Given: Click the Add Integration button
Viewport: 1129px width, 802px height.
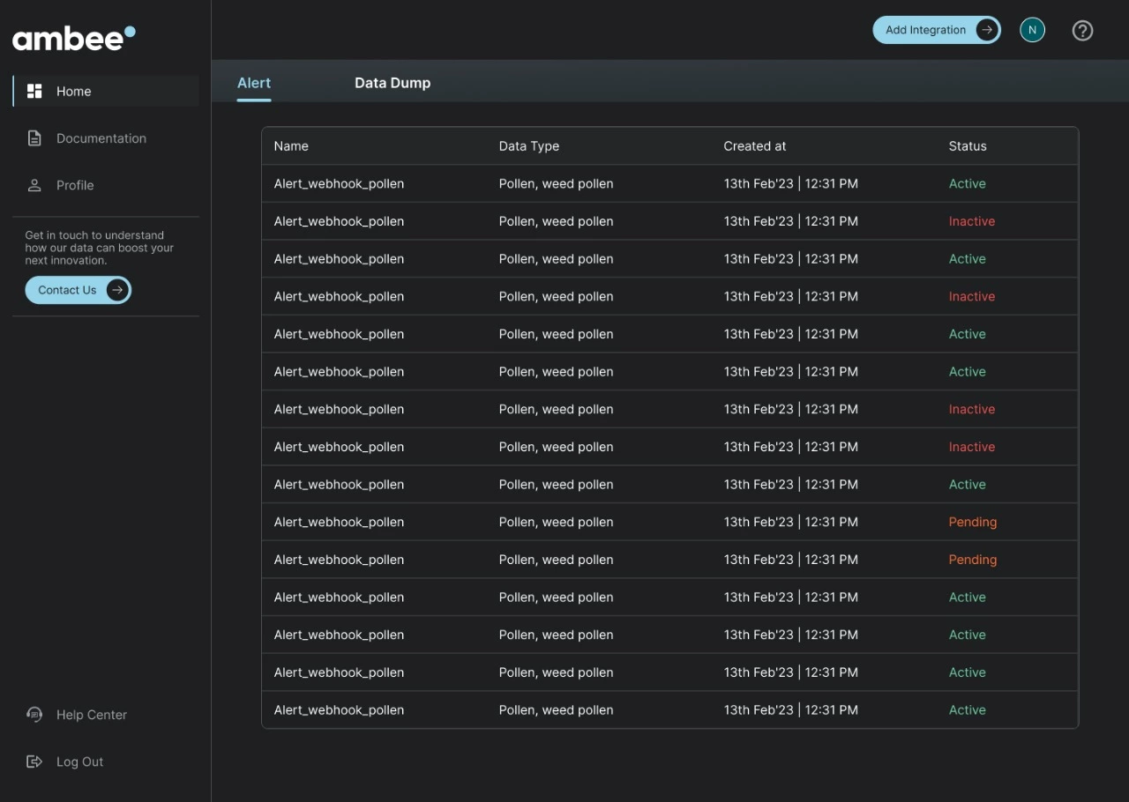Looking at the screenshot, I should point(936,30).
